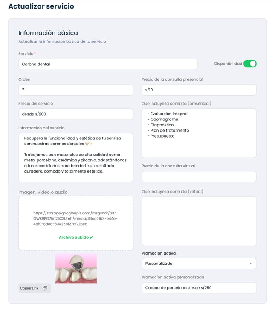Screen dimensions: 275x328
Task: Click the Servicio field containing Corona dental
Action: 108,64
